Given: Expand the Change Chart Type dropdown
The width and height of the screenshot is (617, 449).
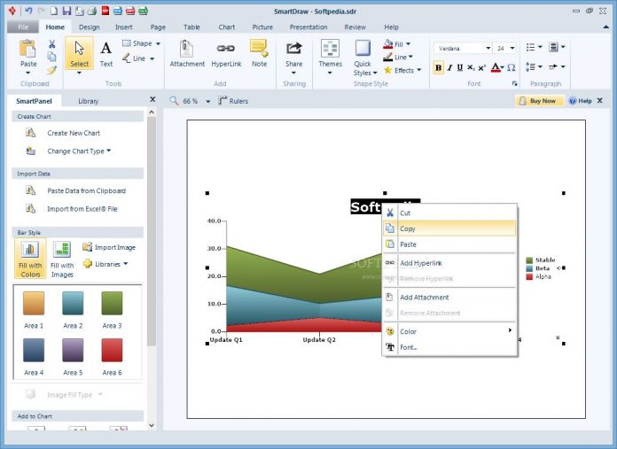Looking at the screenshot, I should tap(109, 151).
